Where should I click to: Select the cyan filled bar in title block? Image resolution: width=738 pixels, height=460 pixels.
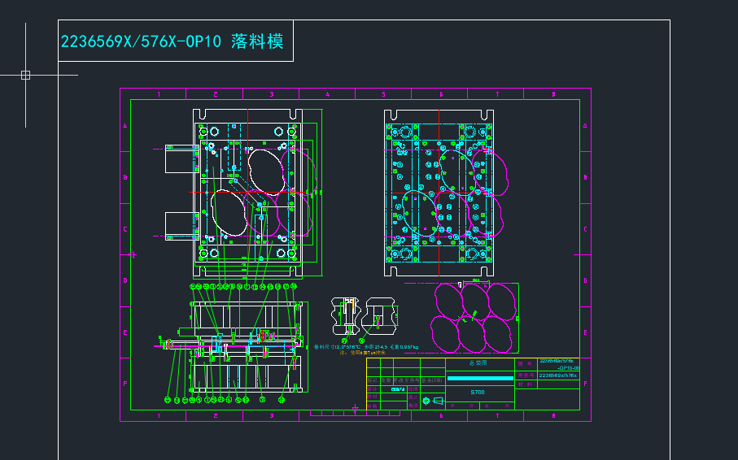480,378
